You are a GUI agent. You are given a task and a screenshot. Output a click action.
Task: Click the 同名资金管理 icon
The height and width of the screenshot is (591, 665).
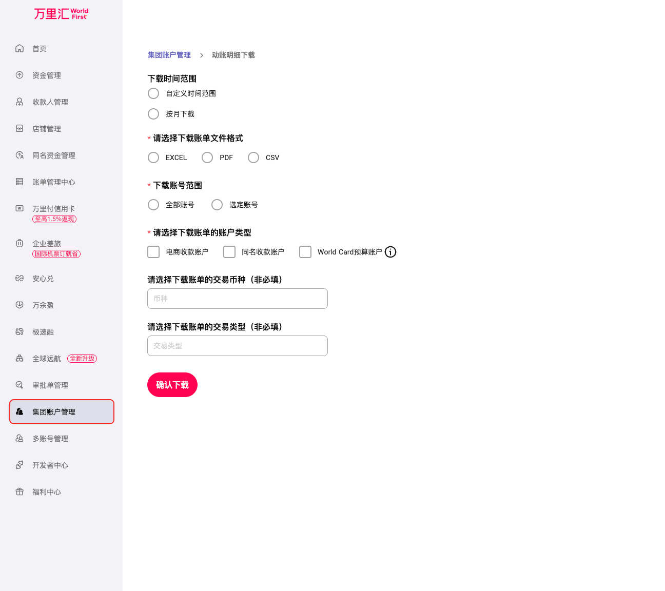click(x=19, y=155)
